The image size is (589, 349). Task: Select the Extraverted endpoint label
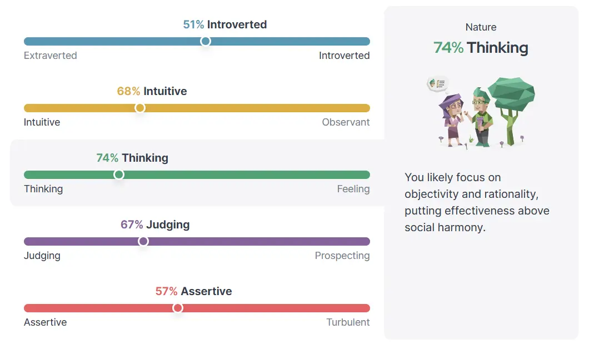50,56
